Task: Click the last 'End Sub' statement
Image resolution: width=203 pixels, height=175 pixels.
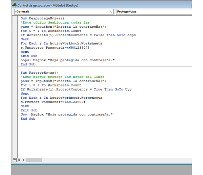Action: point(28,119)
